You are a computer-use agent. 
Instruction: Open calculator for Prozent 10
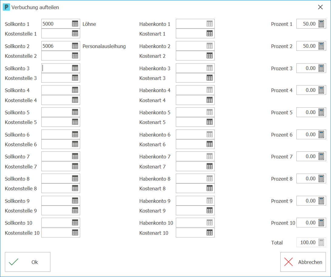pos(321,223)
